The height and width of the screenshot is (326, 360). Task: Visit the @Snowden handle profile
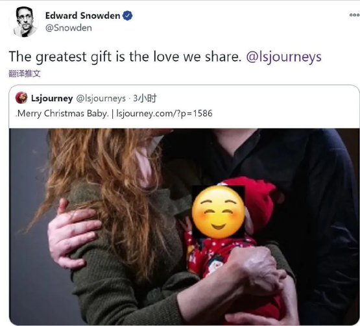(x=68, y=28)
